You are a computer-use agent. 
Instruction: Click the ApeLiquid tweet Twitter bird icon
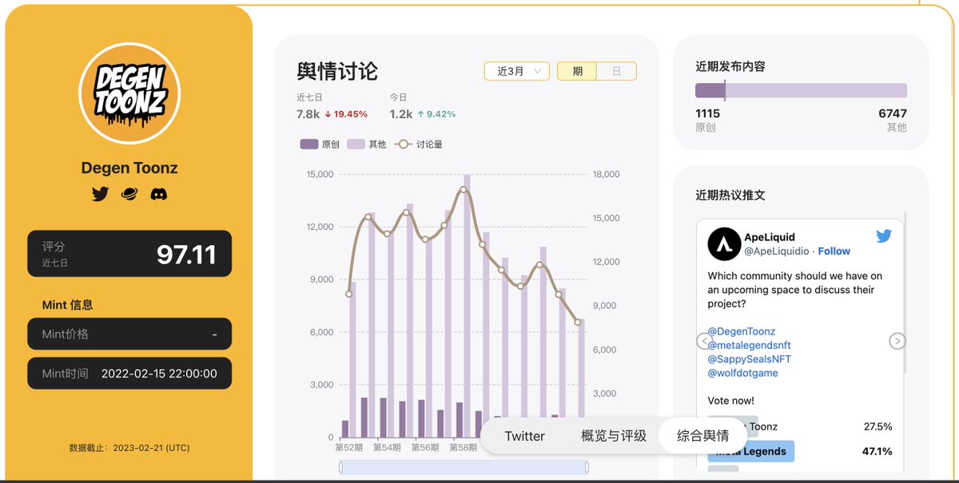[883, 236]
